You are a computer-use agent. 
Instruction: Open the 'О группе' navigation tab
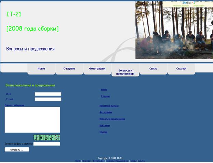pyautogui.click(x=69, y=68)
